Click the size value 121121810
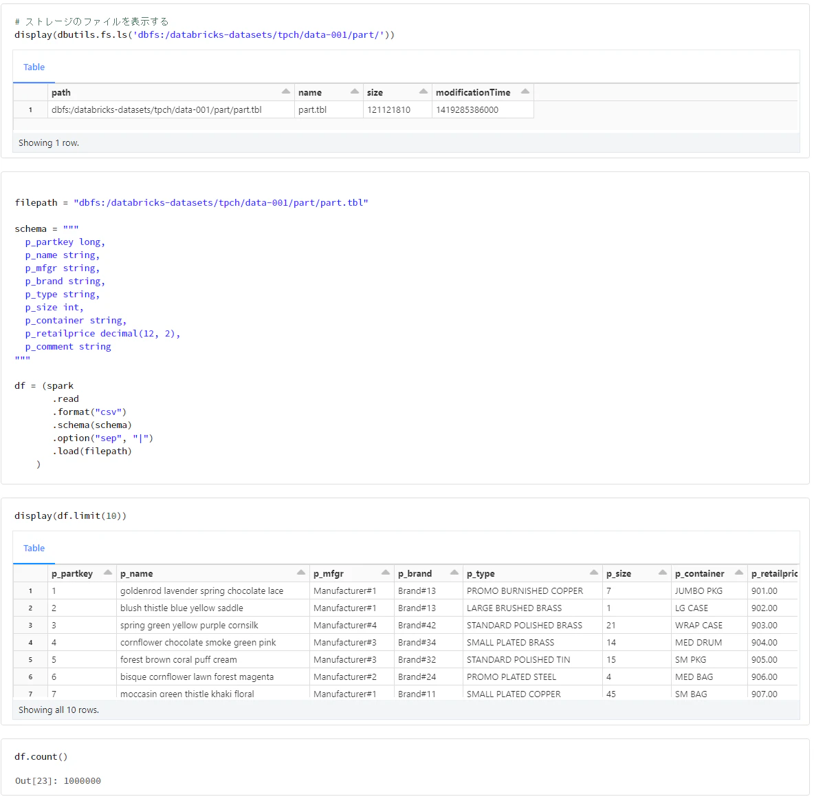 pos(397,109)
